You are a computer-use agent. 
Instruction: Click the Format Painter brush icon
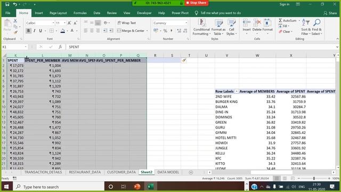[x=15, y=33]
